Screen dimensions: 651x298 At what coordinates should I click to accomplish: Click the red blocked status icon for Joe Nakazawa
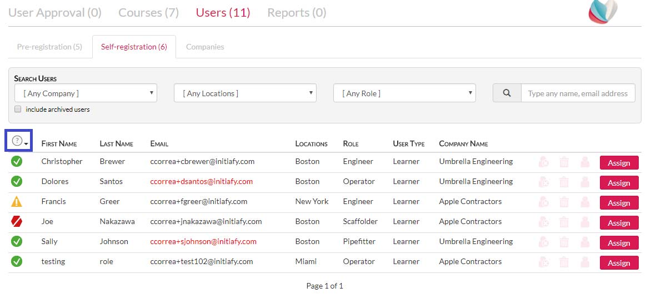click(x=17, y=221)
